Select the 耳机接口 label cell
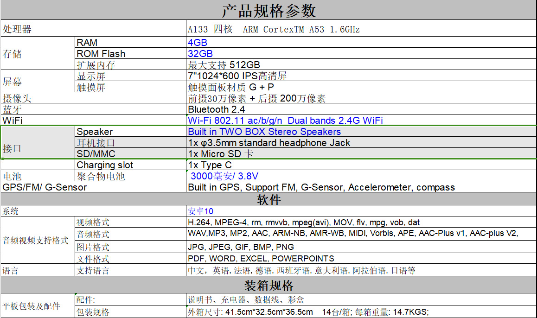The width and height of the screenshot is (537, 318). coord(130,142)
